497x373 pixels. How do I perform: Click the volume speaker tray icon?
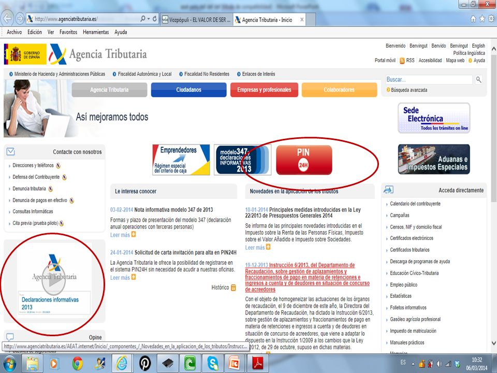[x=440, y=364]
